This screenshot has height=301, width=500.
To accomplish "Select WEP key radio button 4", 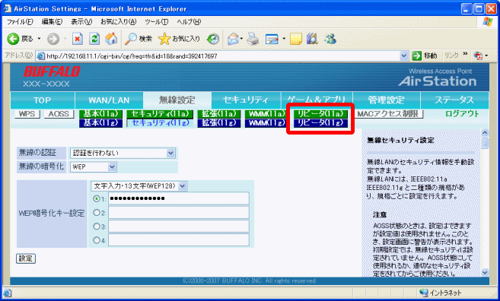I will (97, 240).
